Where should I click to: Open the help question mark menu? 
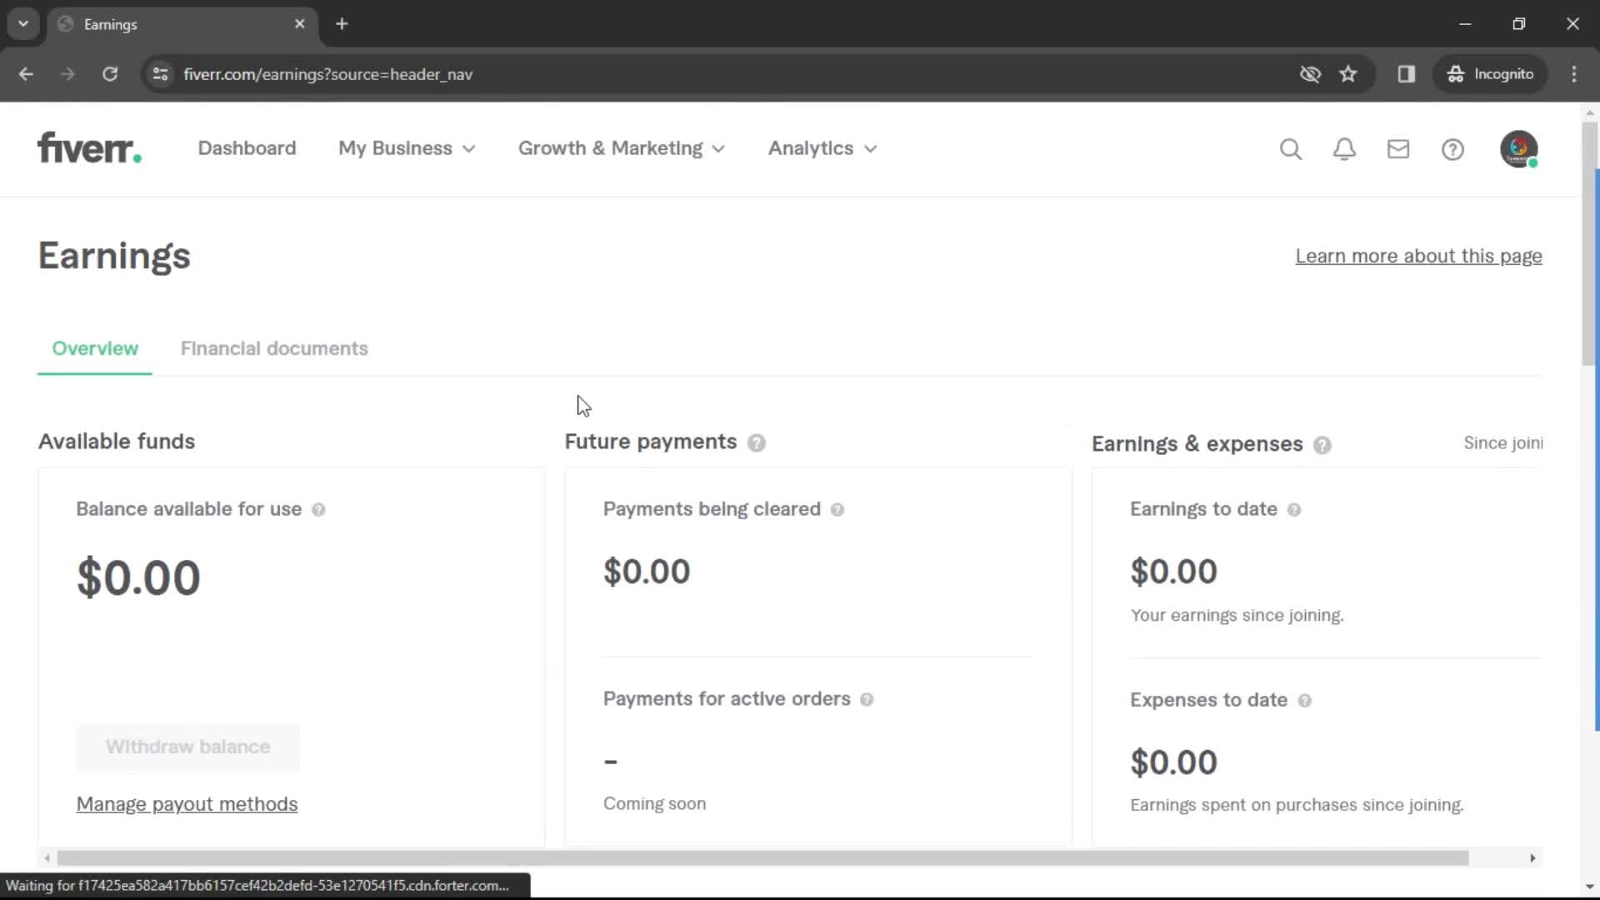click(1452, 148)
